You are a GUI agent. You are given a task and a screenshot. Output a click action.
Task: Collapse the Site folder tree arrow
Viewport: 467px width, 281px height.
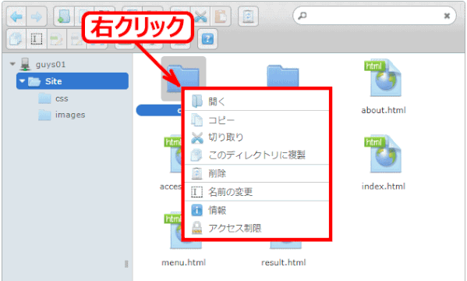pyautogui.click(x=22, y=81)
